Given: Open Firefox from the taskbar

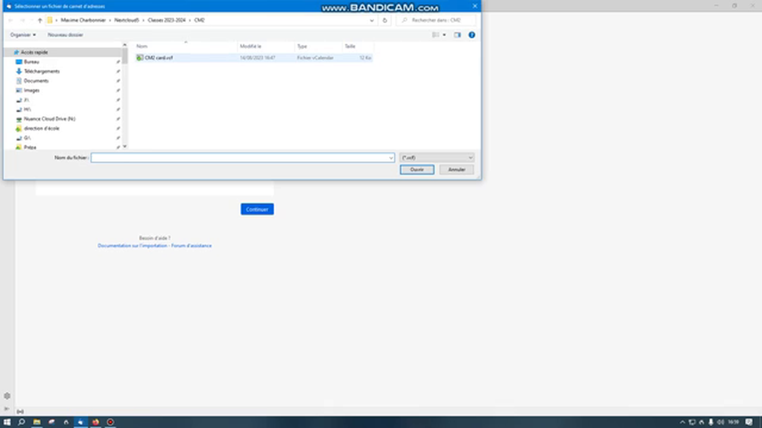Looking at the screenshot, I should click(95, 422).
